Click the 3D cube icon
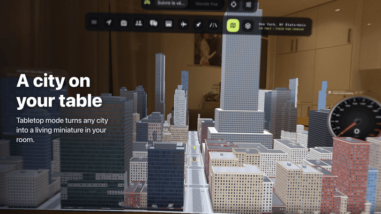This screenshot has height=214, width=381. [248, 26]
